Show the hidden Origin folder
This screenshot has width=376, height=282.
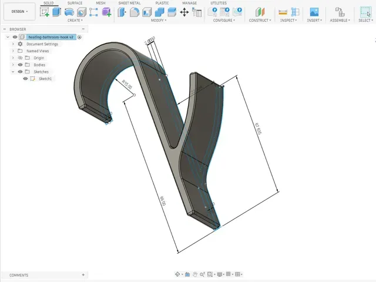(20, 58)
